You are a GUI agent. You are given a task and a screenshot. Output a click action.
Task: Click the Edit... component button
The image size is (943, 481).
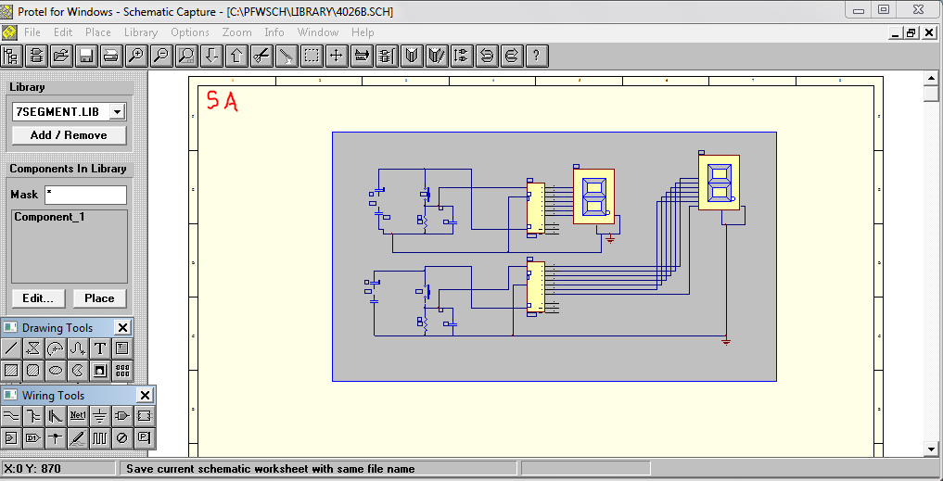[37, 298]
